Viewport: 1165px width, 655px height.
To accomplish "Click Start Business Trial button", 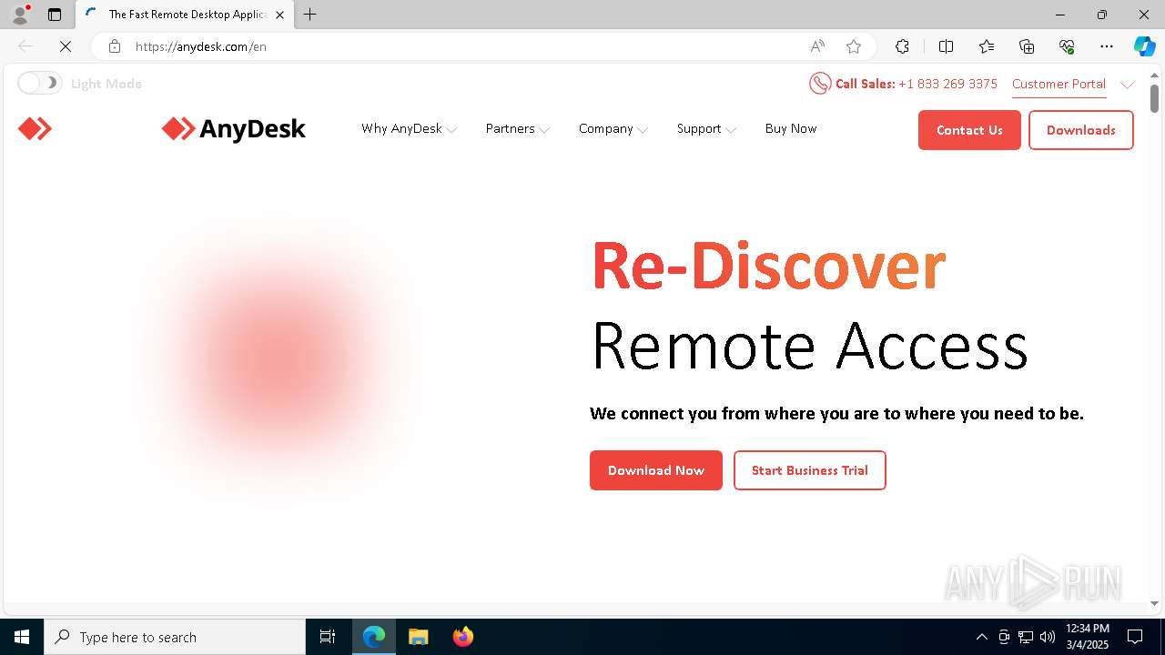I will [810, 470].
